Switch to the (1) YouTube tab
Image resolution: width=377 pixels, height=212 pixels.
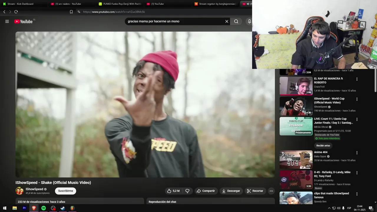[157, 4]
